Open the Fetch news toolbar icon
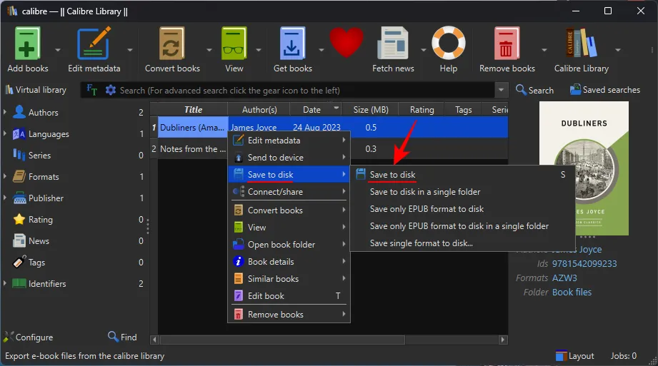The width and height of the screenshot is (658, 366). click(393, 44)
